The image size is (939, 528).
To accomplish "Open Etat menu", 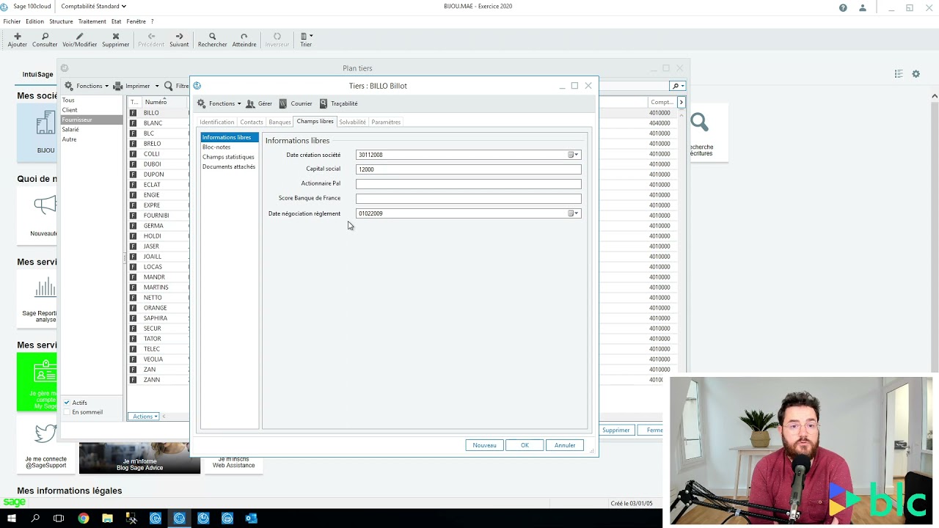I will 116,21.
